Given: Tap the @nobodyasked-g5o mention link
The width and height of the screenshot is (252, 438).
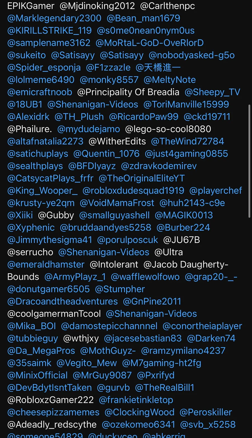Looking at the screenshot, I should pos(192,55).
